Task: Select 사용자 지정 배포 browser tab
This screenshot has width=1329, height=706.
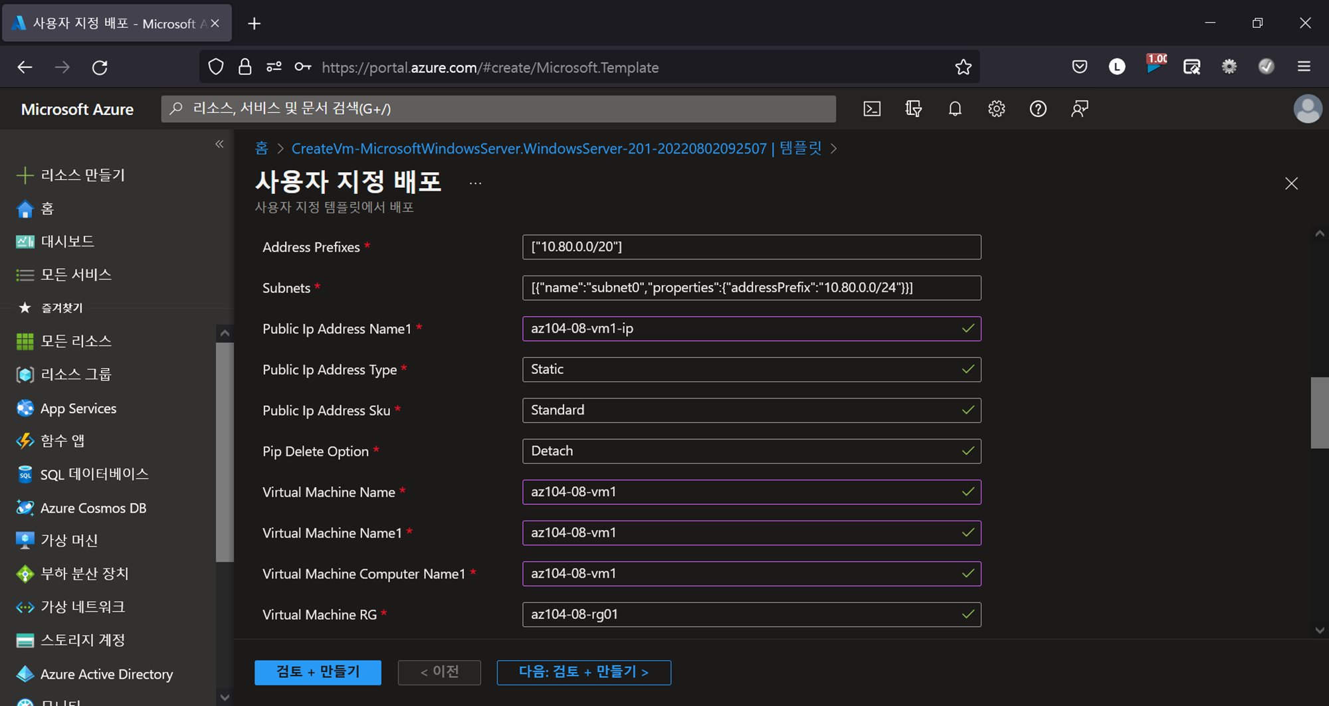Action: [117, 23]
